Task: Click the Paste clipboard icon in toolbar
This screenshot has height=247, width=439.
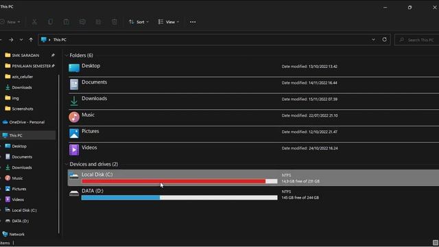Action: click(67, 22)
